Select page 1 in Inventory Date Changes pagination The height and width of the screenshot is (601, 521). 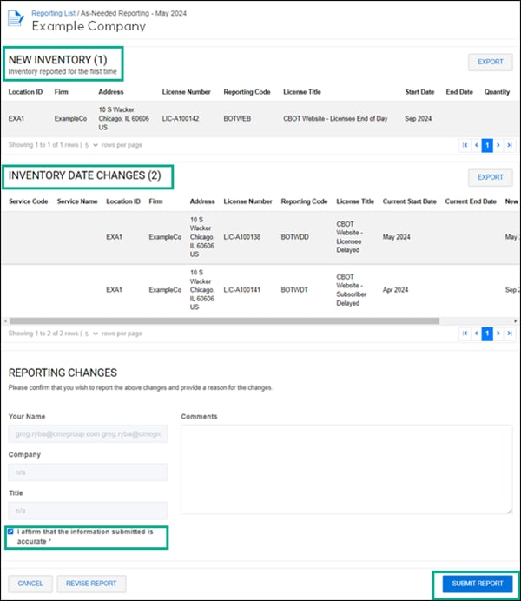[487, 334]
